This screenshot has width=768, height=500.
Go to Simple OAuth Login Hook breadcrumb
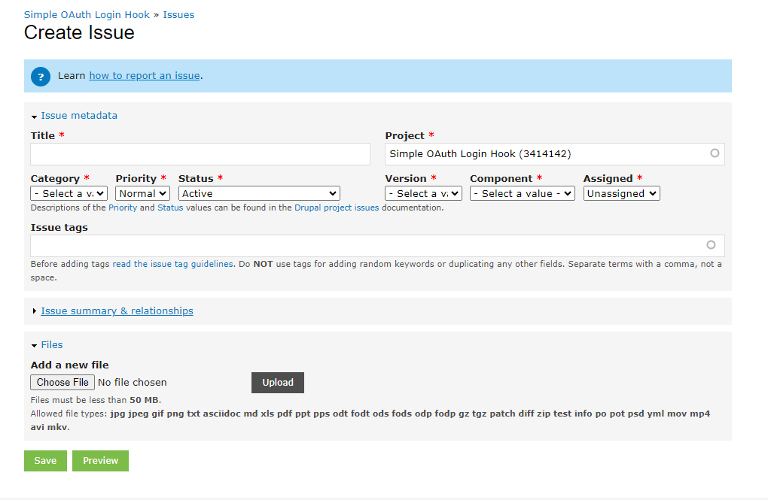87,15
